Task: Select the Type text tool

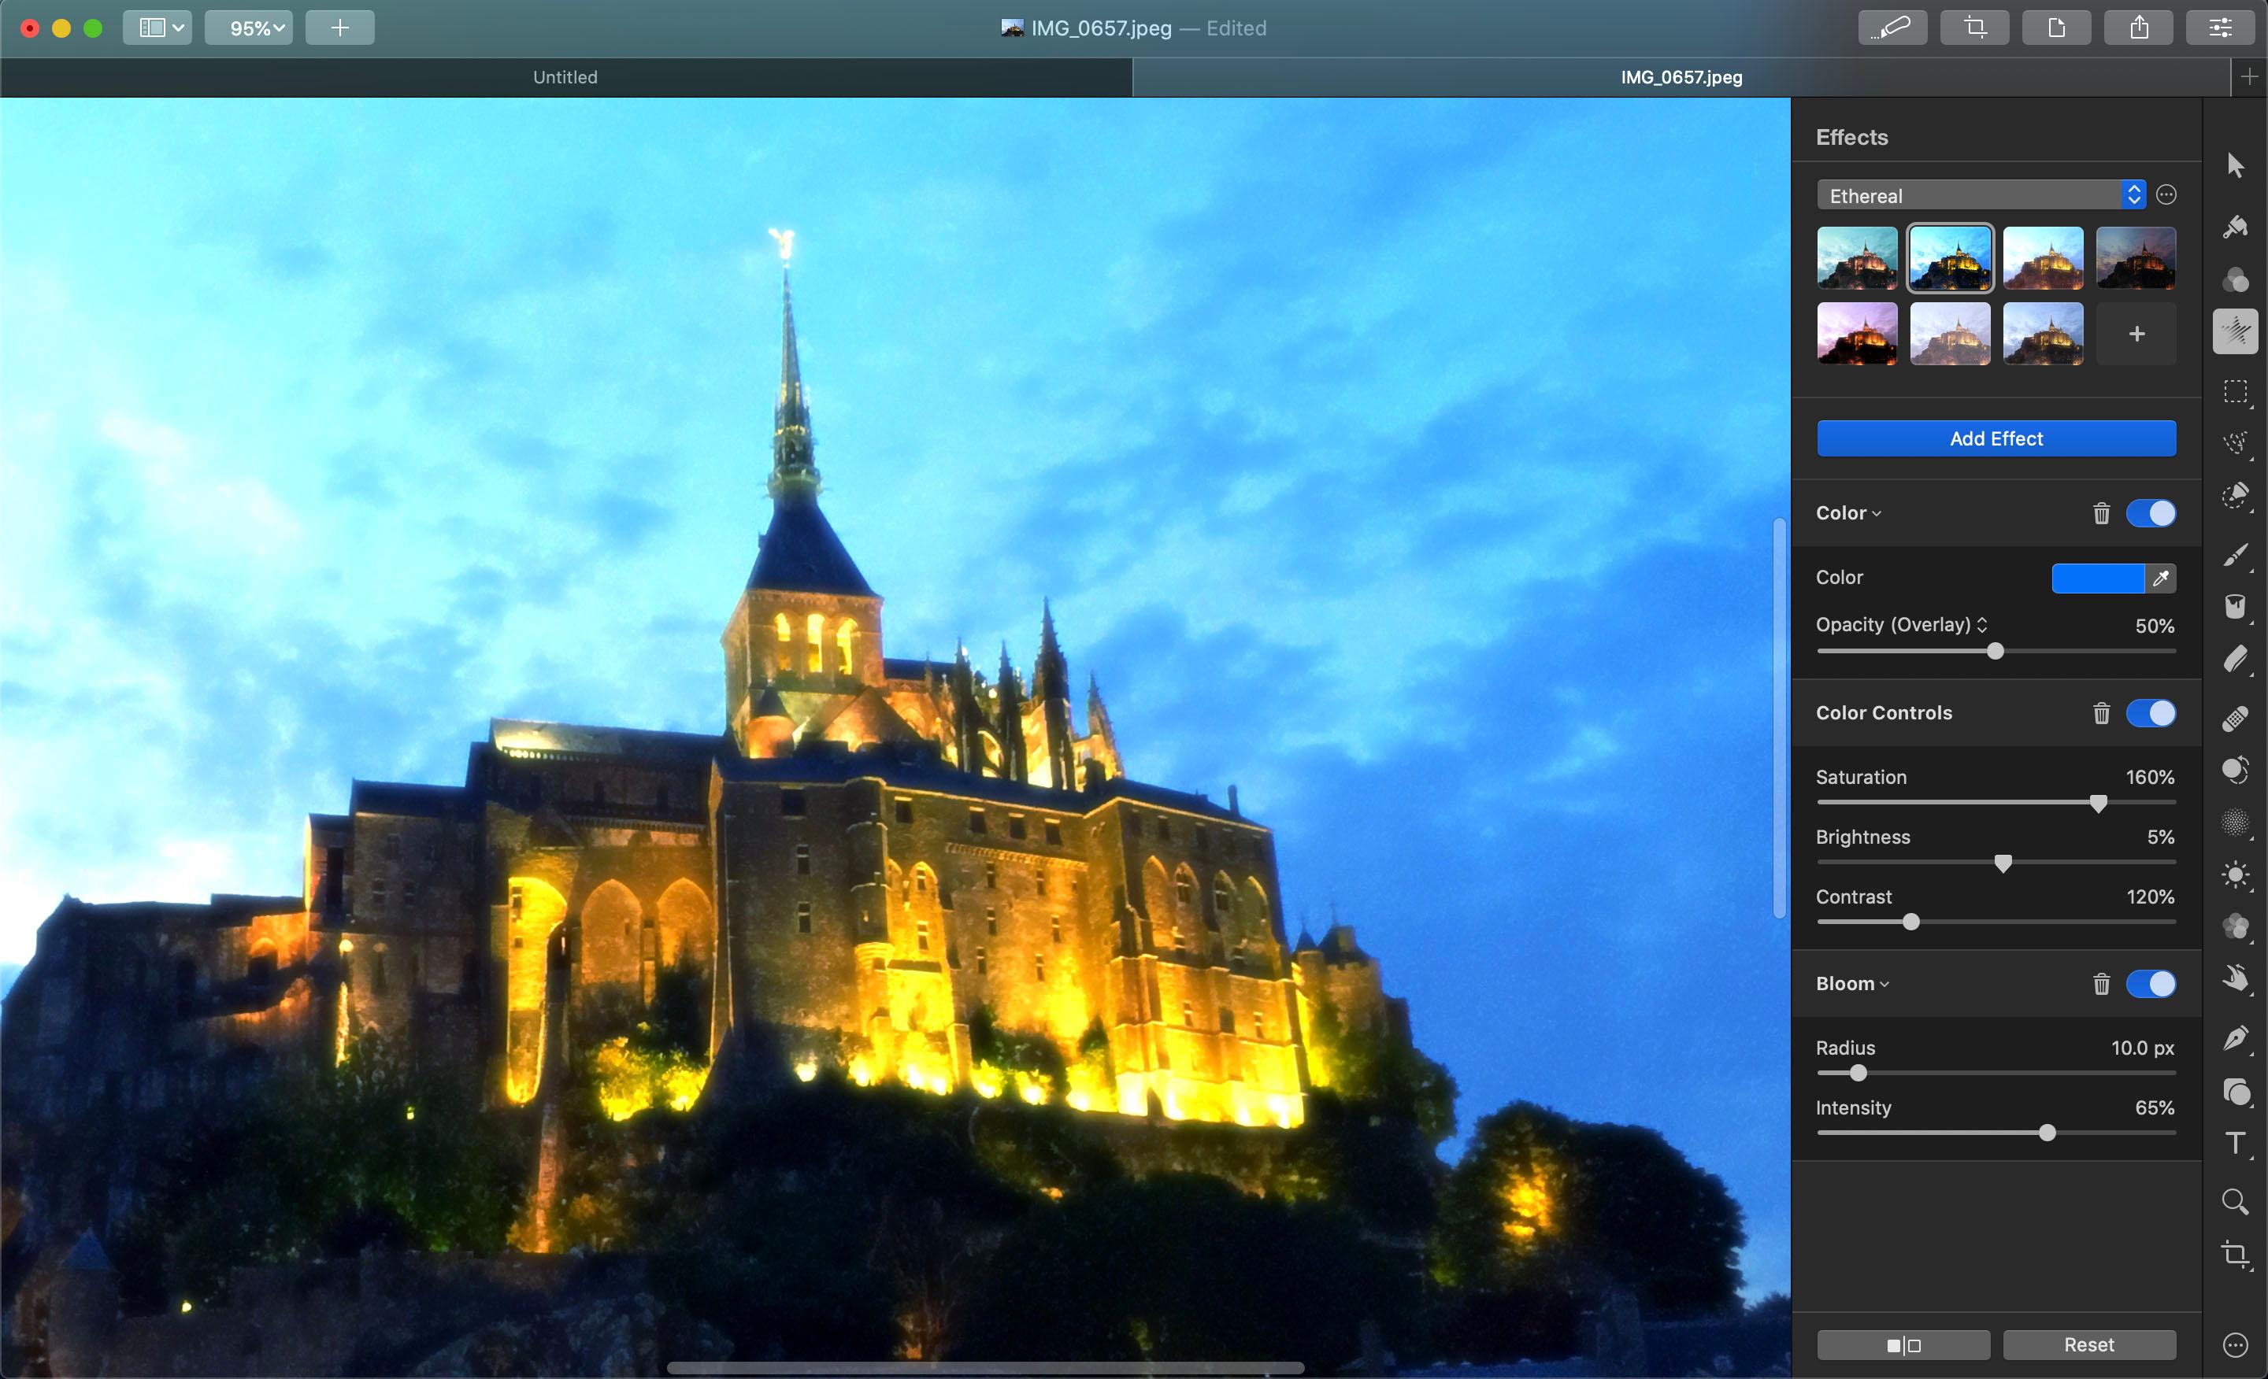Action: click(x=2235, y=1144)
